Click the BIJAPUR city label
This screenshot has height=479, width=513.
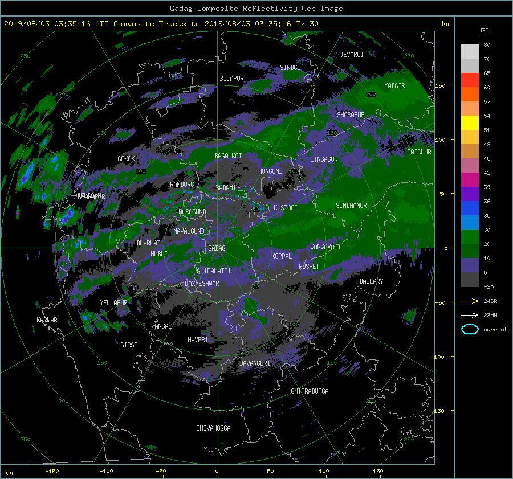231,79
